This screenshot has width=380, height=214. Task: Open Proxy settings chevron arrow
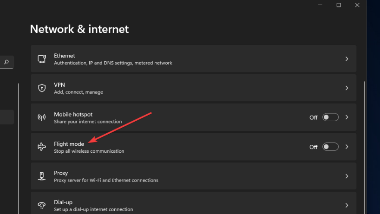pyautogui.click(x=347, y=176)
